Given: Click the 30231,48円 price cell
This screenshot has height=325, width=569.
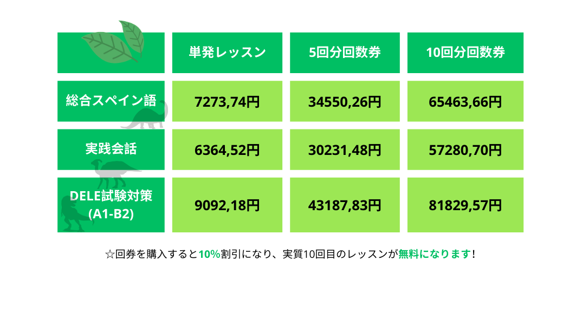Looking at the screenshot, I should click(x=345, y=149).
